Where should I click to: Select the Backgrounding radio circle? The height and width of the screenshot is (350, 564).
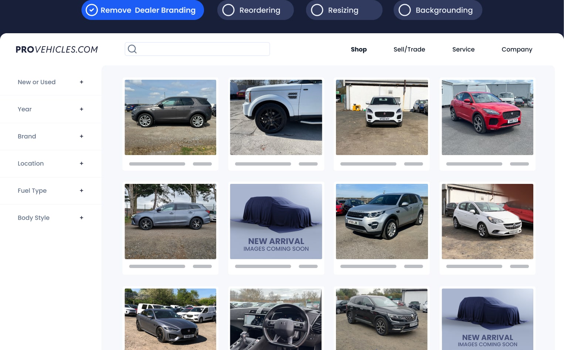point(405,10)
